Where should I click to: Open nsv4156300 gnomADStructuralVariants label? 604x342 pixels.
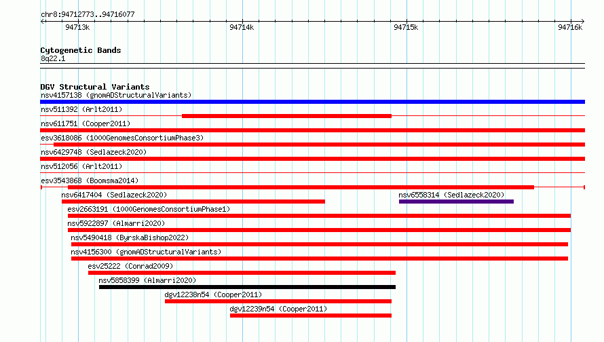pos(146,252)
